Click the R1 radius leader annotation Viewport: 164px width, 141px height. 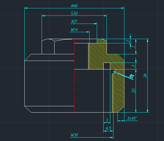point(132,76)
